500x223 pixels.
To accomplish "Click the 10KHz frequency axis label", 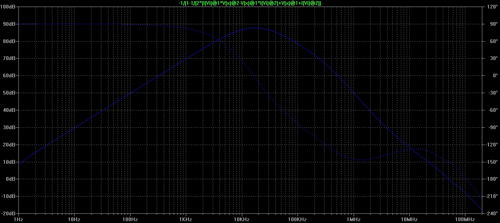I will [x=242, y=220].
